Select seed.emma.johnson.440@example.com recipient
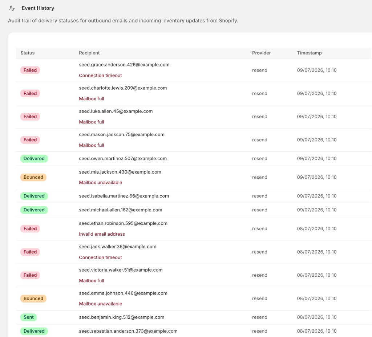Image resolution: width=372 pixels, height=337 pixels. click(123, 293)
